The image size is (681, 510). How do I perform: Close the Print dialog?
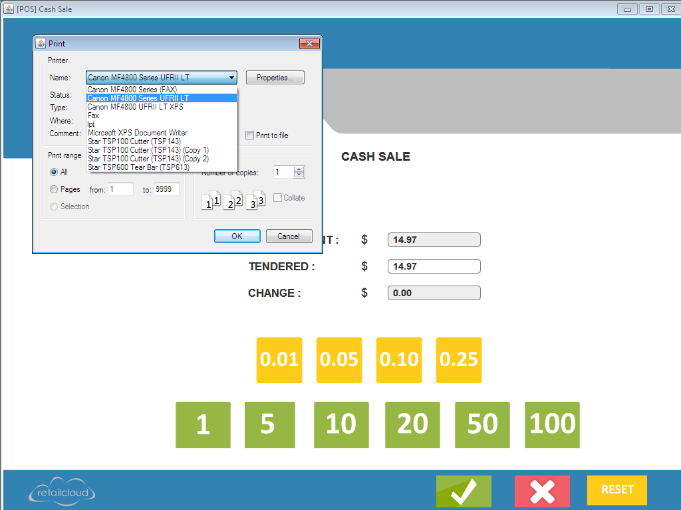(309, 43)
